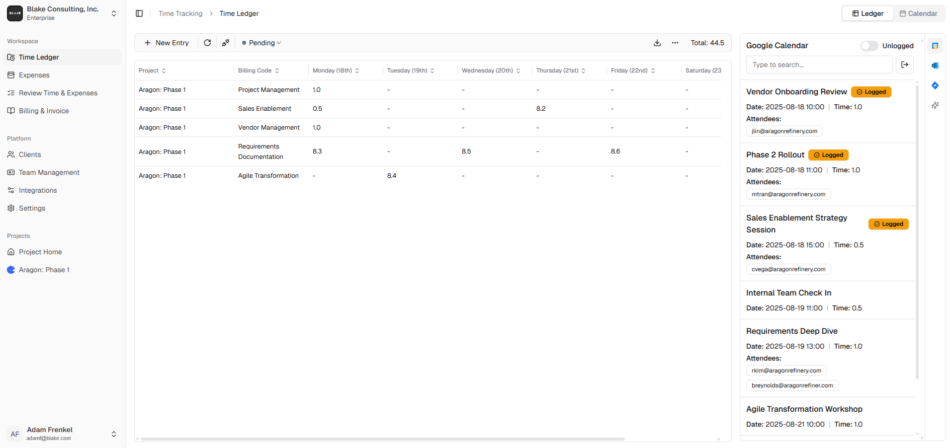The width and height of the screenshot is (950, 448).
Task: Click the horizontal table scrollbar
Action: (x=382, y=439)
